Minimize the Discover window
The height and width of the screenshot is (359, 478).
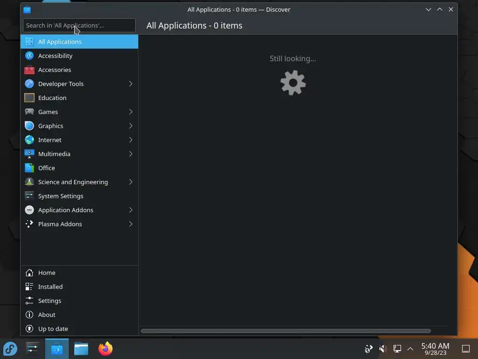point(429,9)
